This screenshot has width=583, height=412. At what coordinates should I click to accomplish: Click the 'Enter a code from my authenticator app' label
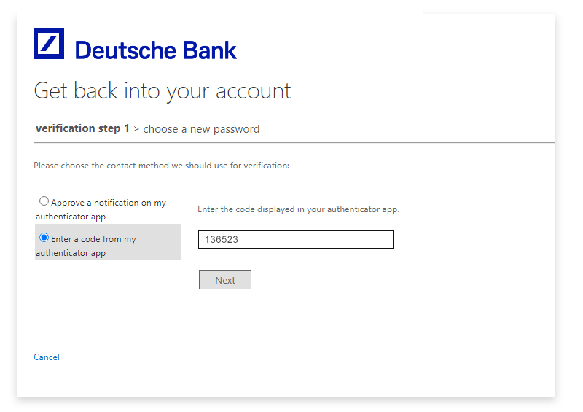coord(93,240)
